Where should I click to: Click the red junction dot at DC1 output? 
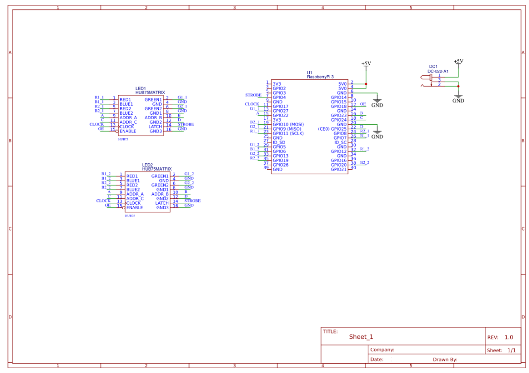click(458, 86)
